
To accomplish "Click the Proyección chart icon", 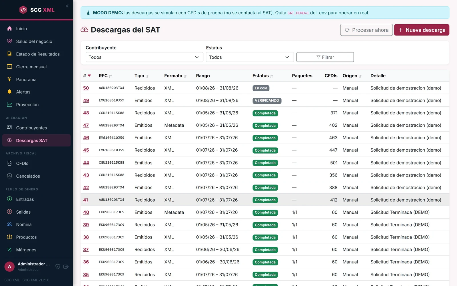I will pyautogui.click(x=9, y=104).
